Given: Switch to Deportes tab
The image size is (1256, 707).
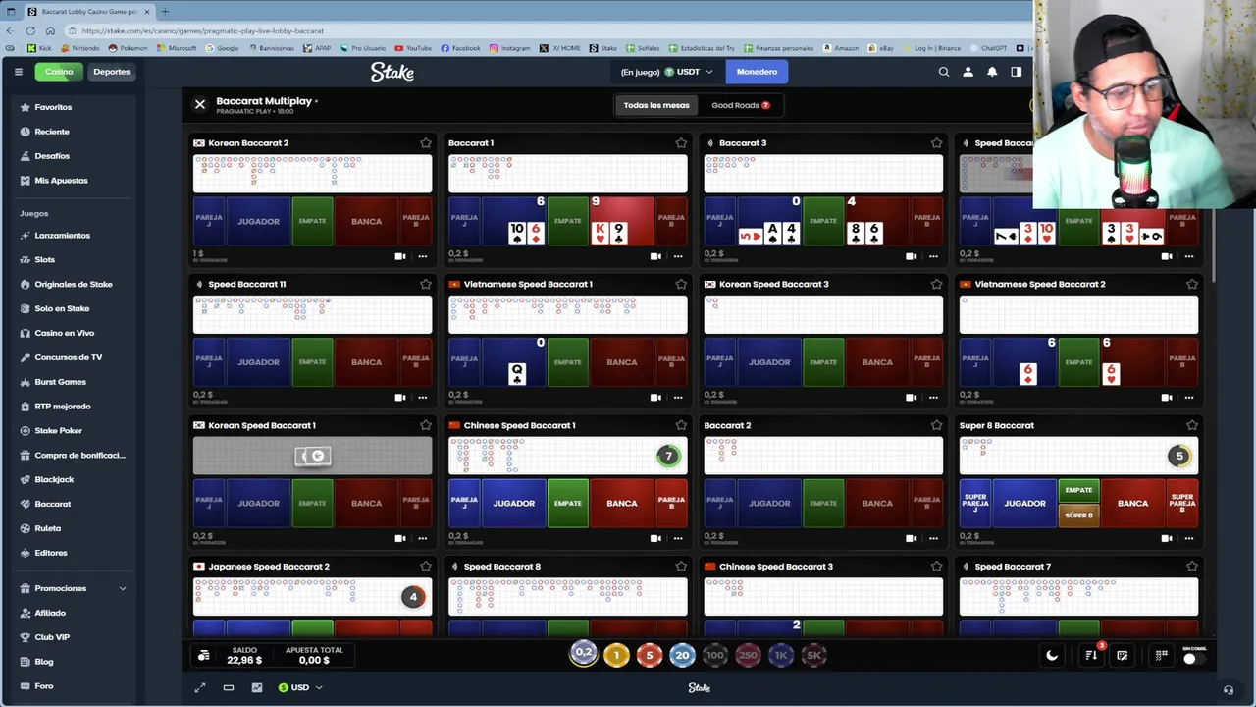Looking at the screenshot, I should point(111,72).
